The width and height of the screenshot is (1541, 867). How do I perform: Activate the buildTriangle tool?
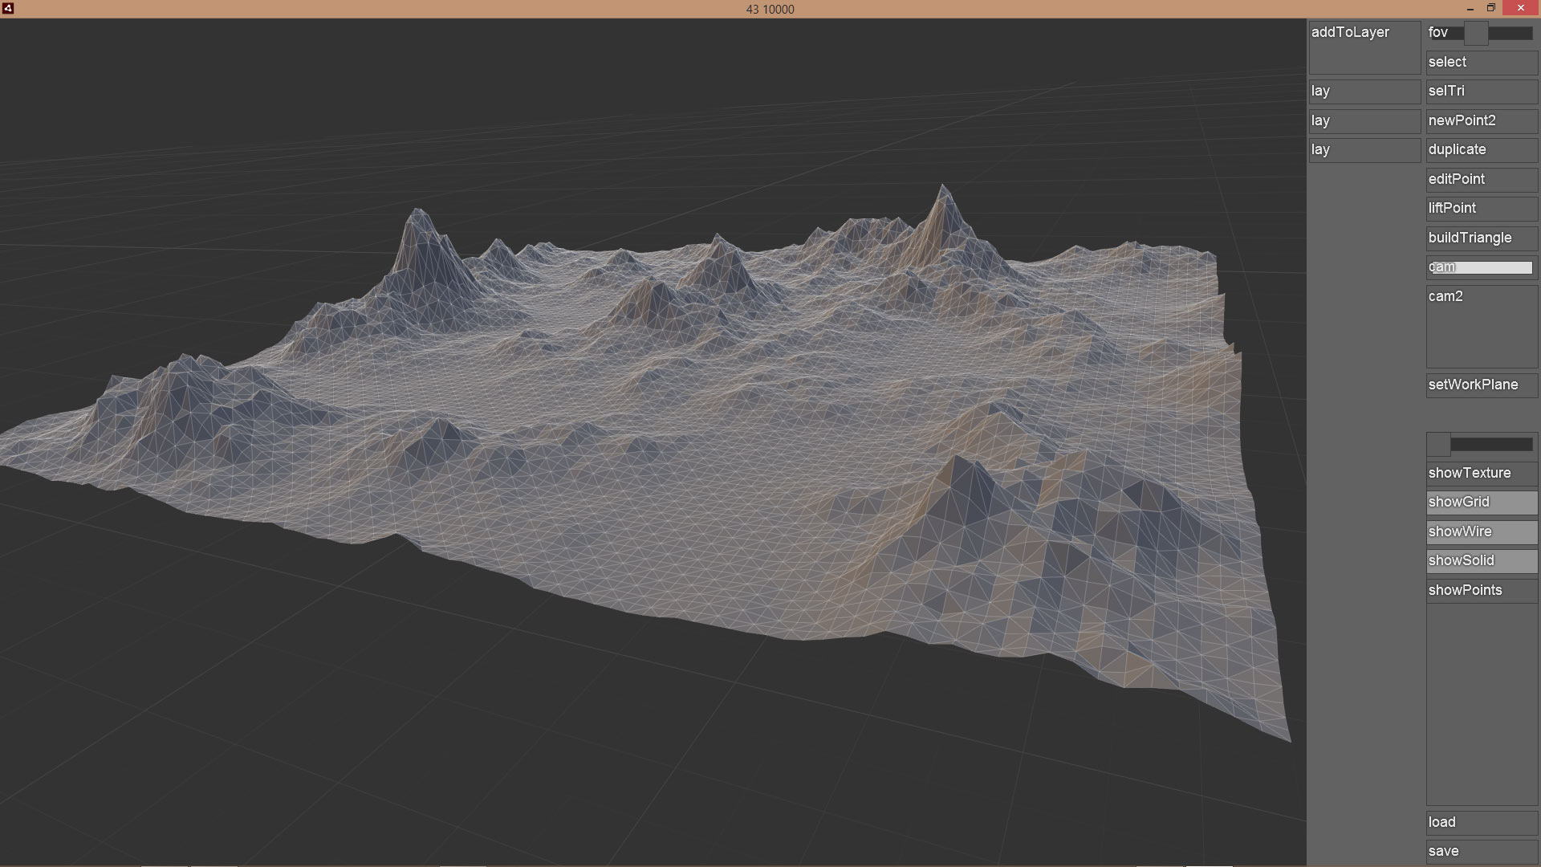click(1481, 238)
